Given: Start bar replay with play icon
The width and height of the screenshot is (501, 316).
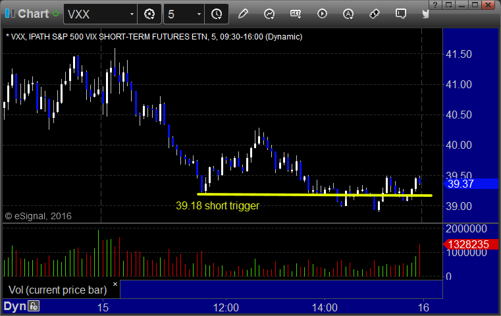Looking at the screenshot, I should [322, 14].
